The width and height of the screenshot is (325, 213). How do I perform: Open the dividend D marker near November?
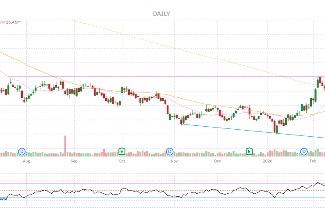pos(170,152)
